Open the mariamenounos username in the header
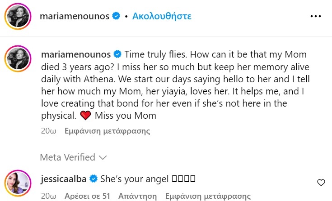 (x=75, y=16)
